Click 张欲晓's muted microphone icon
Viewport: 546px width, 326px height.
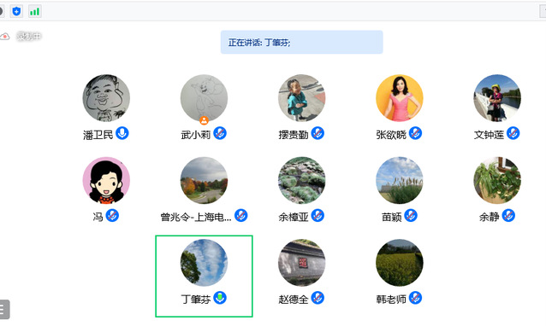click(415, 133)
